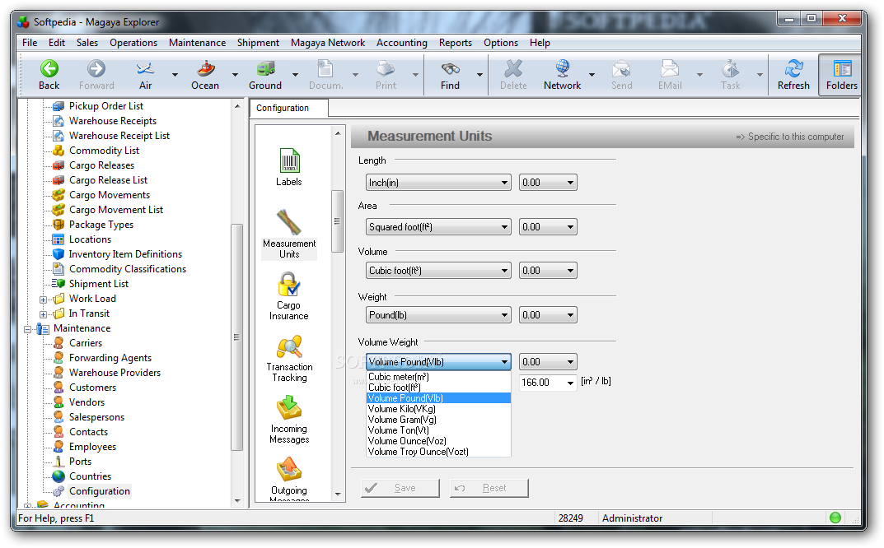884x548 pixels.
Task: Open Inventory Item Definitions
Action: 125,254
